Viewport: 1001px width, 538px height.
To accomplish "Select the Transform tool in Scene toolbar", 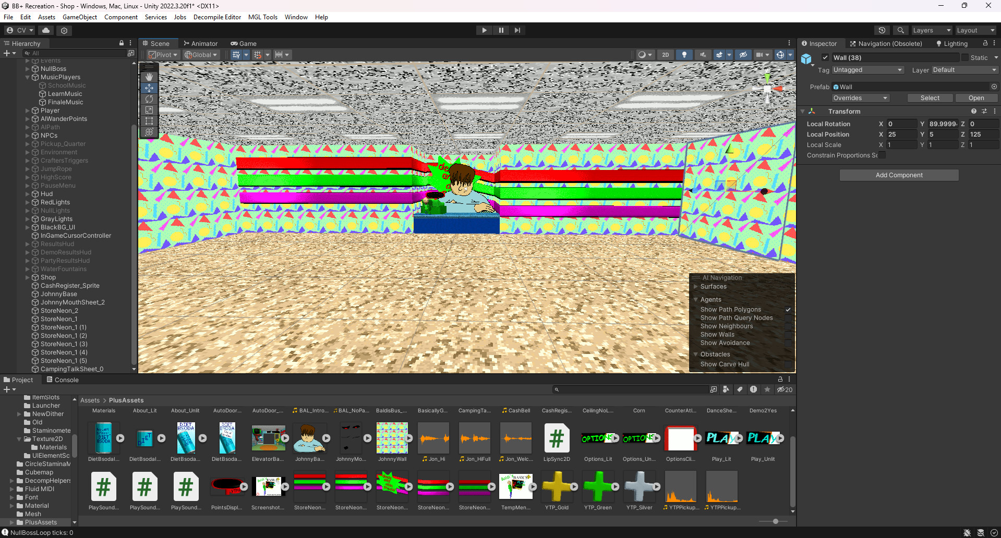I will pos(149,132).
